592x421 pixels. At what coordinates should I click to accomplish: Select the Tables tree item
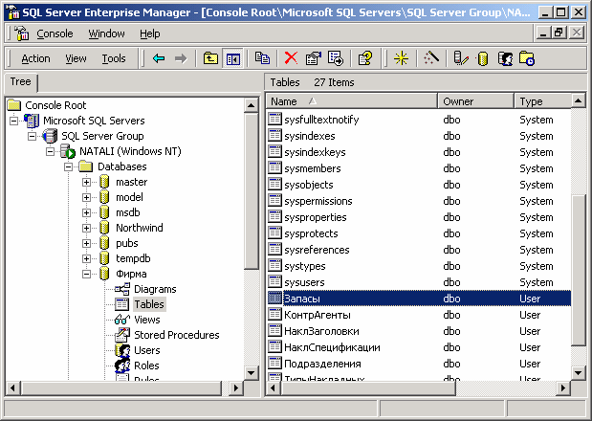[x=149, y=304]
